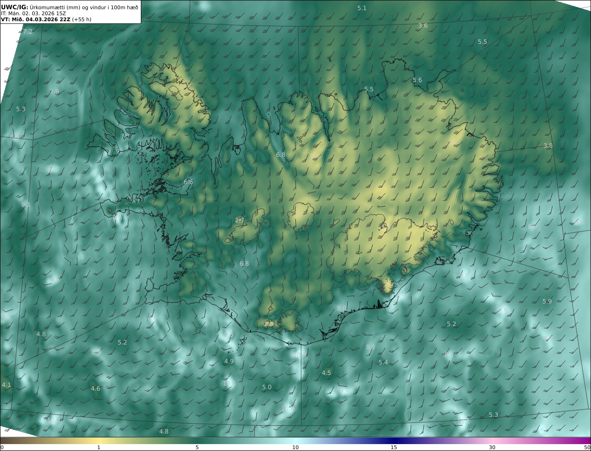Image resolution: width=591 pixels, height=451 pixels.
Task: Click the 'UWC/IG:' title label
Action: click(x=15, y=7)
